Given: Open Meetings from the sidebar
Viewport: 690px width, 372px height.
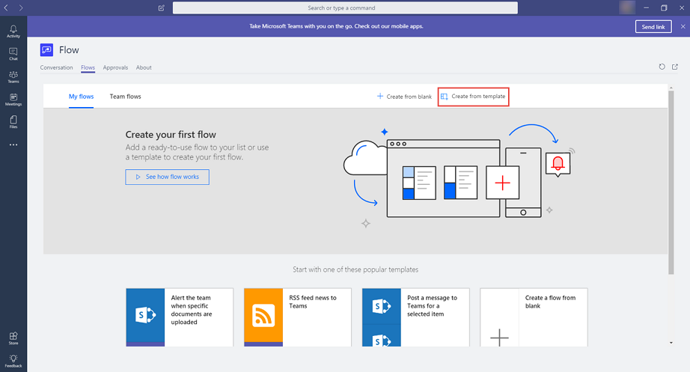Looking at the screenshot, I should coord(13,100).
